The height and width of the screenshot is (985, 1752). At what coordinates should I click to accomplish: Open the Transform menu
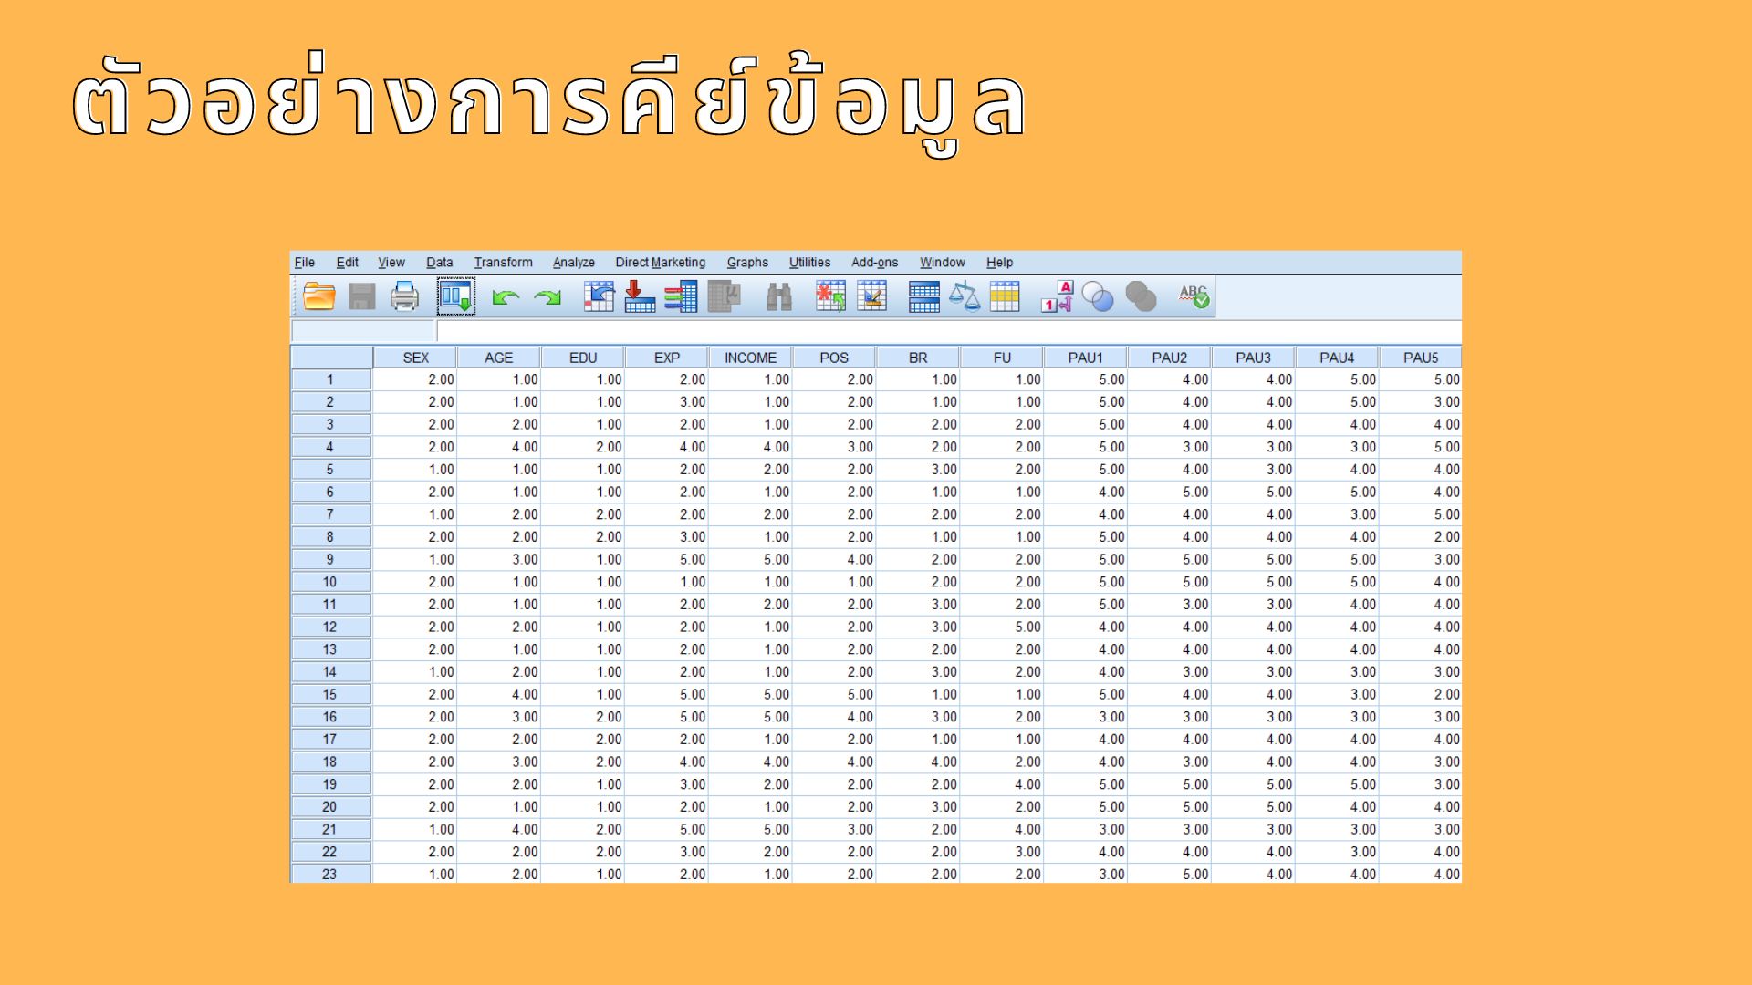tap(503, 263)
